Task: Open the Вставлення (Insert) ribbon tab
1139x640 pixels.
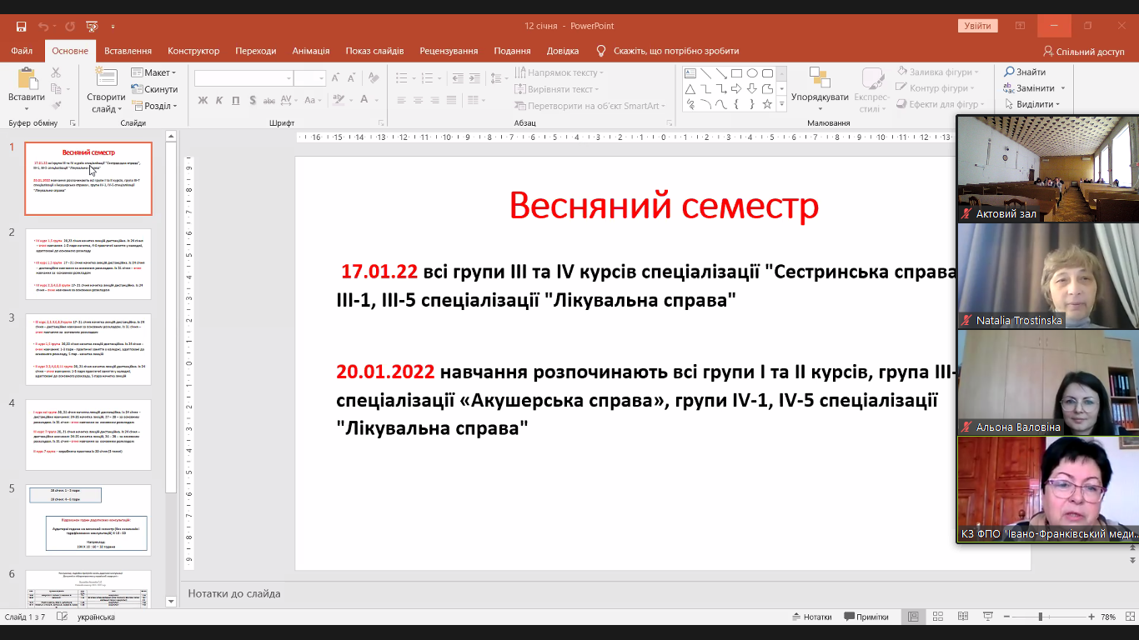Action: (128, 51)
